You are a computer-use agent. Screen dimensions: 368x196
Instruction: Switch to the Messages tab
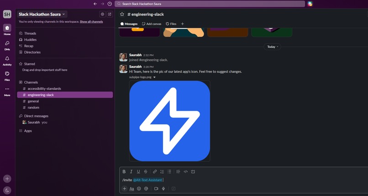129,24
